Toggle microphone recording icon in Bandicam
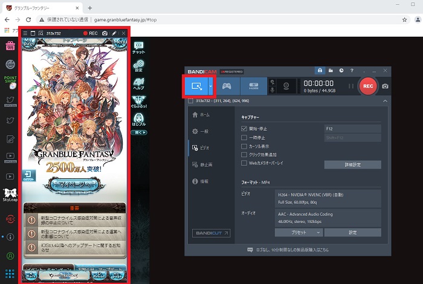 [x=273, y=90]
